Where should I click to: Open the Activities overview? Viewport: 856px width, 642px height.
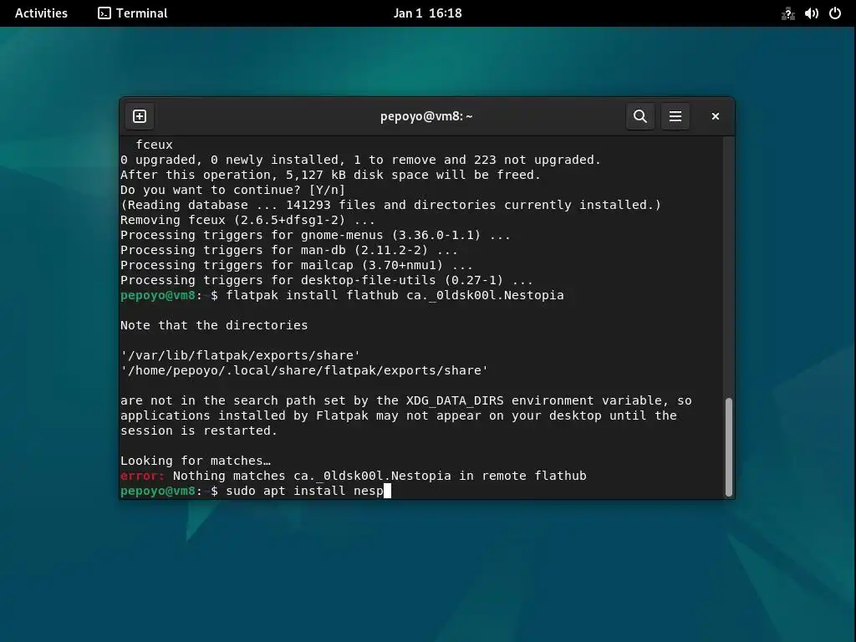tap(41, 13)
